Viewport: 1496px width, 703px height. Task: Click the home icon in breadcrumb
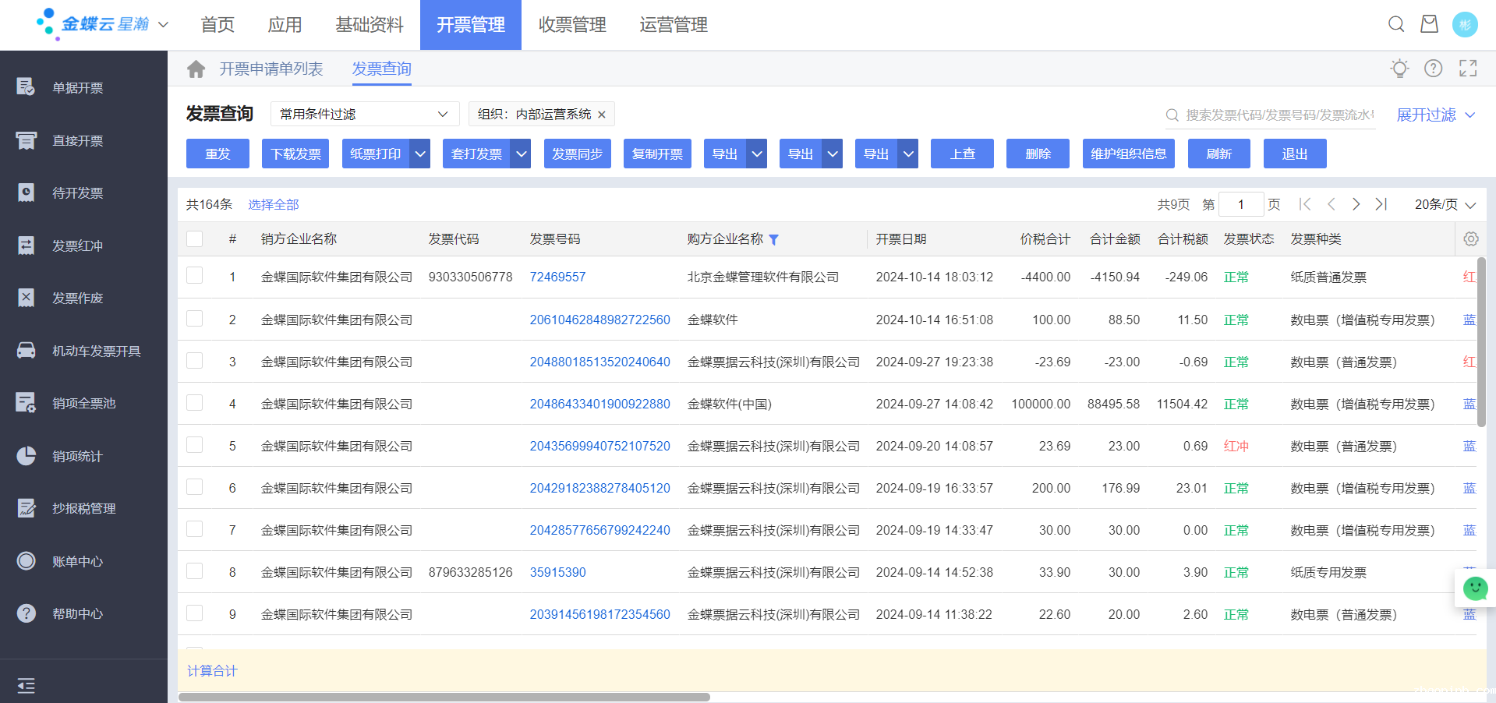click(196, 69)
